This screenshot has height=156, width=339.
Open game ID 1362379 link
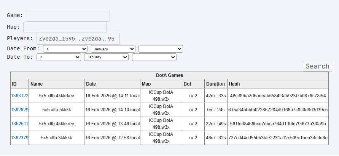click(20, 138)
